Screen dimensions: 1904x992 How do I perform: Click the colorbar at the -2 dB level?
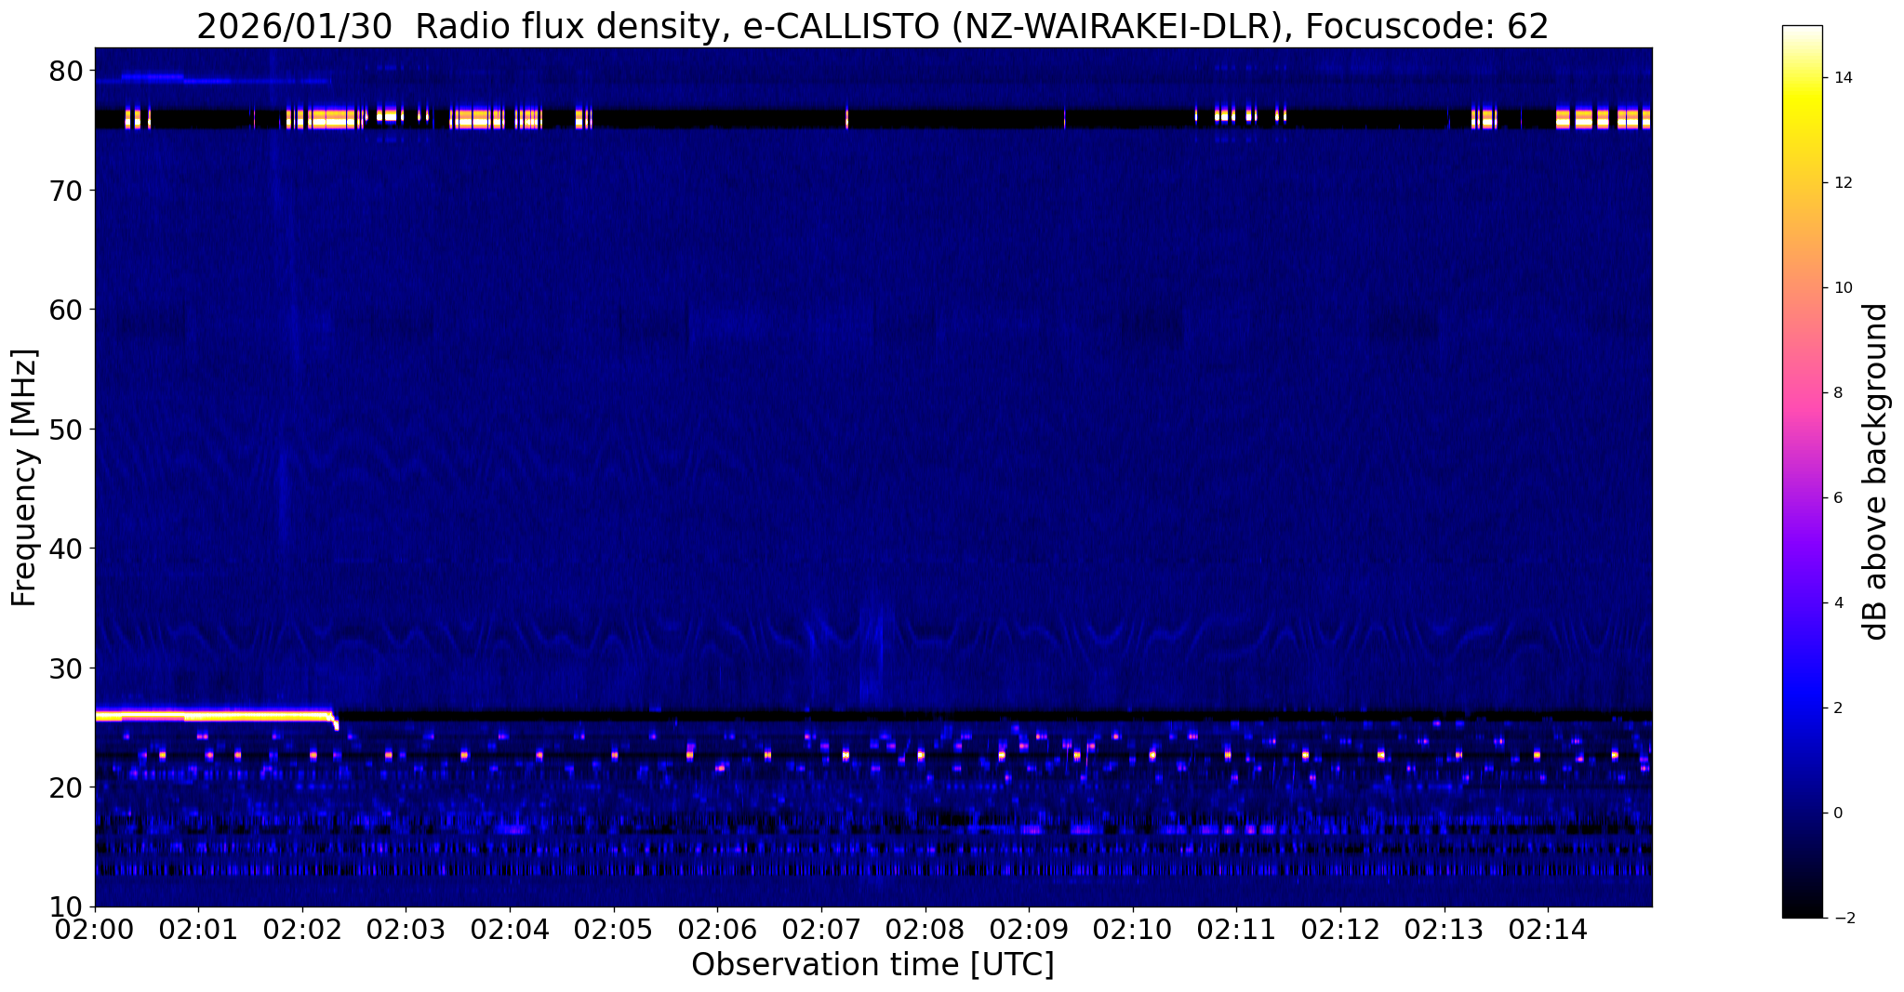coord(1802,916)
